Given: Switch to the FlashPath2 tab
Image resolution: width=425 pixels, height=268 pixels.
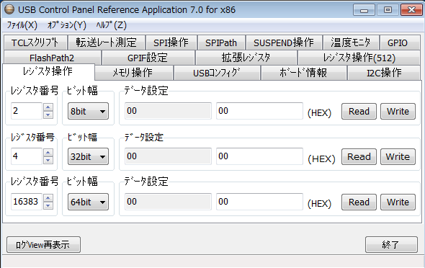Looking at the screenshot, I should 52,58.
